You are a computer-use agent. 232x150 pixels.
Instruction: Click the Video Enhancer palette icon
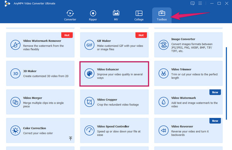pos(89,73)
